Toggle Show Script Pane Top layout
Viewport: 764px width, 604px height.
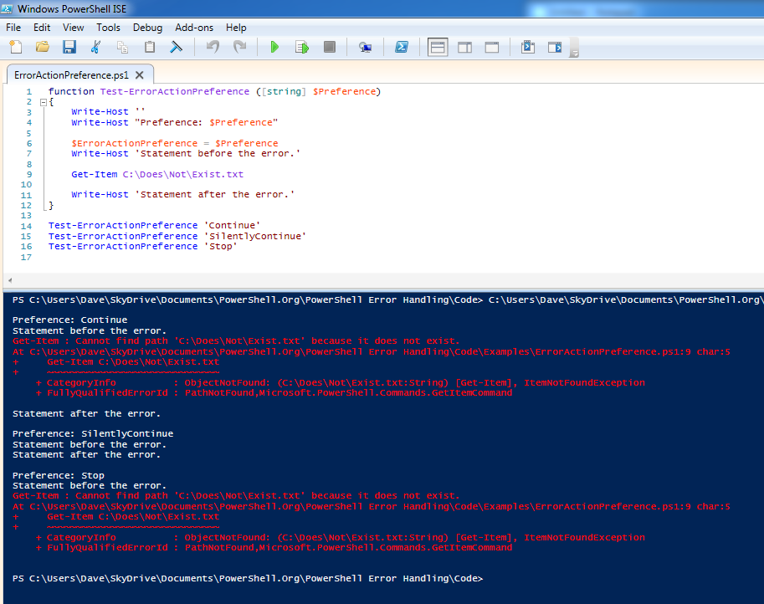[438, 47]
